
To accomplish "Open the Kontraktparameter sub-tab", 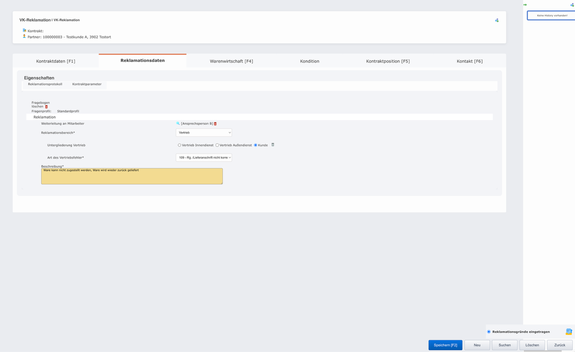I will pyautogui.click(x=87, y=84).
